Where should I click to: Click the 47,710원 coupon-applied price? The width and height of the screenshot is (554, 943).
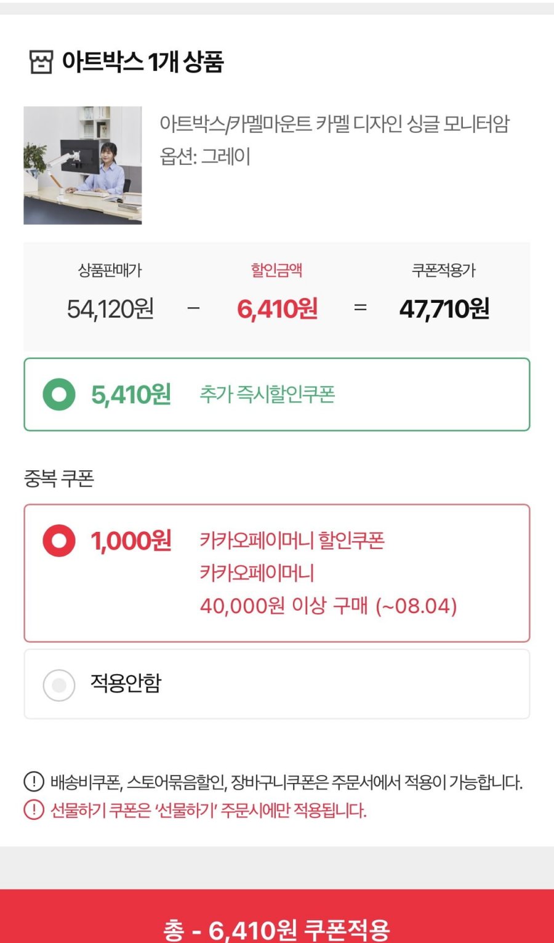click(x=444, y=308)
